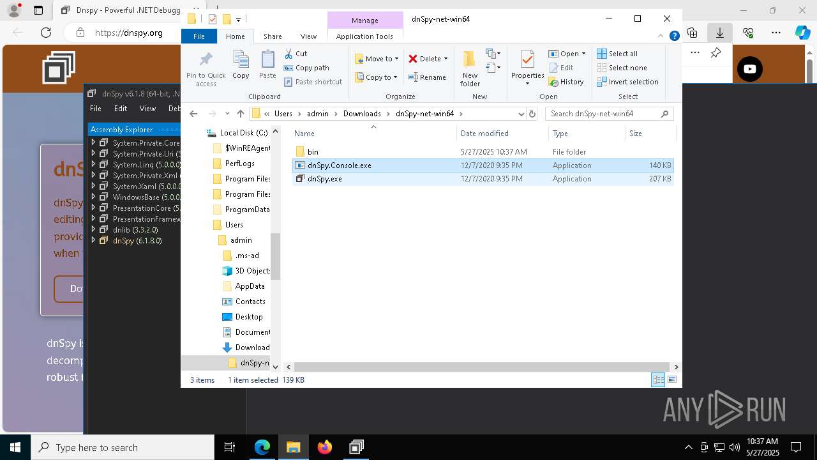Screen dimensions: 817x460
Task: Go up one folder level arrow
Action: (241, 114)
